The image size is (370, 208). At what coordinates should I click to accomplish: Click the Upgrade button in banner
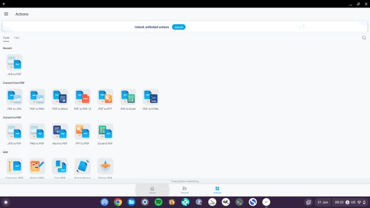click(179, 27)
